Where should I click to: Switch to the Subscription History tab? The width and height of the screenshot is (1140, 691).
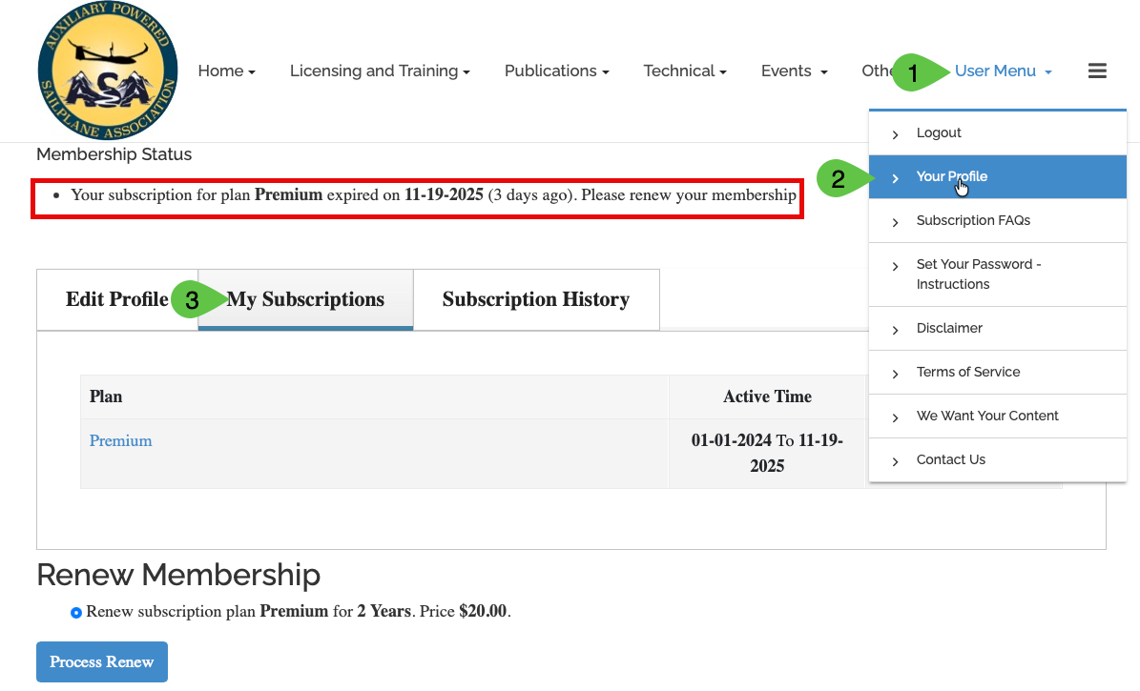click(x=535, y=300)
